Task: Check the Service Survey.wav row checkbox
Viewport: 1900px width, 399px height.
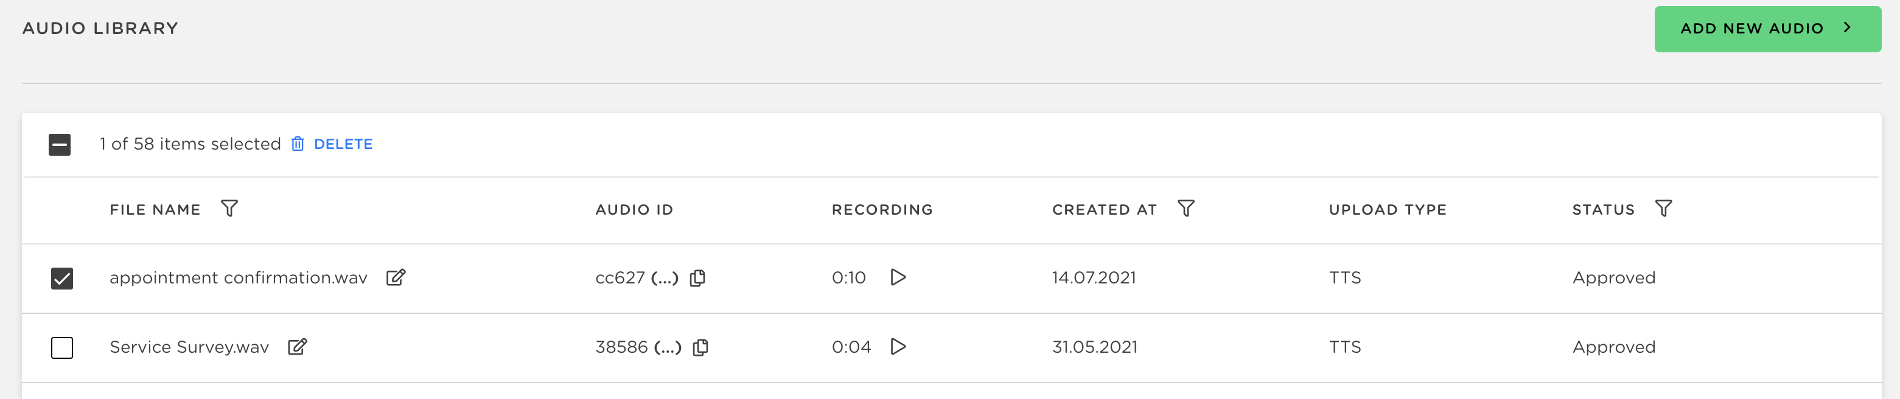Action: click(62, 347)
